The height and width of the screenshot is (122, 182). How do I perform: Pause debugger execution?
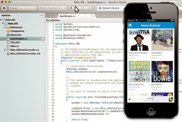(x=71, y=8)
